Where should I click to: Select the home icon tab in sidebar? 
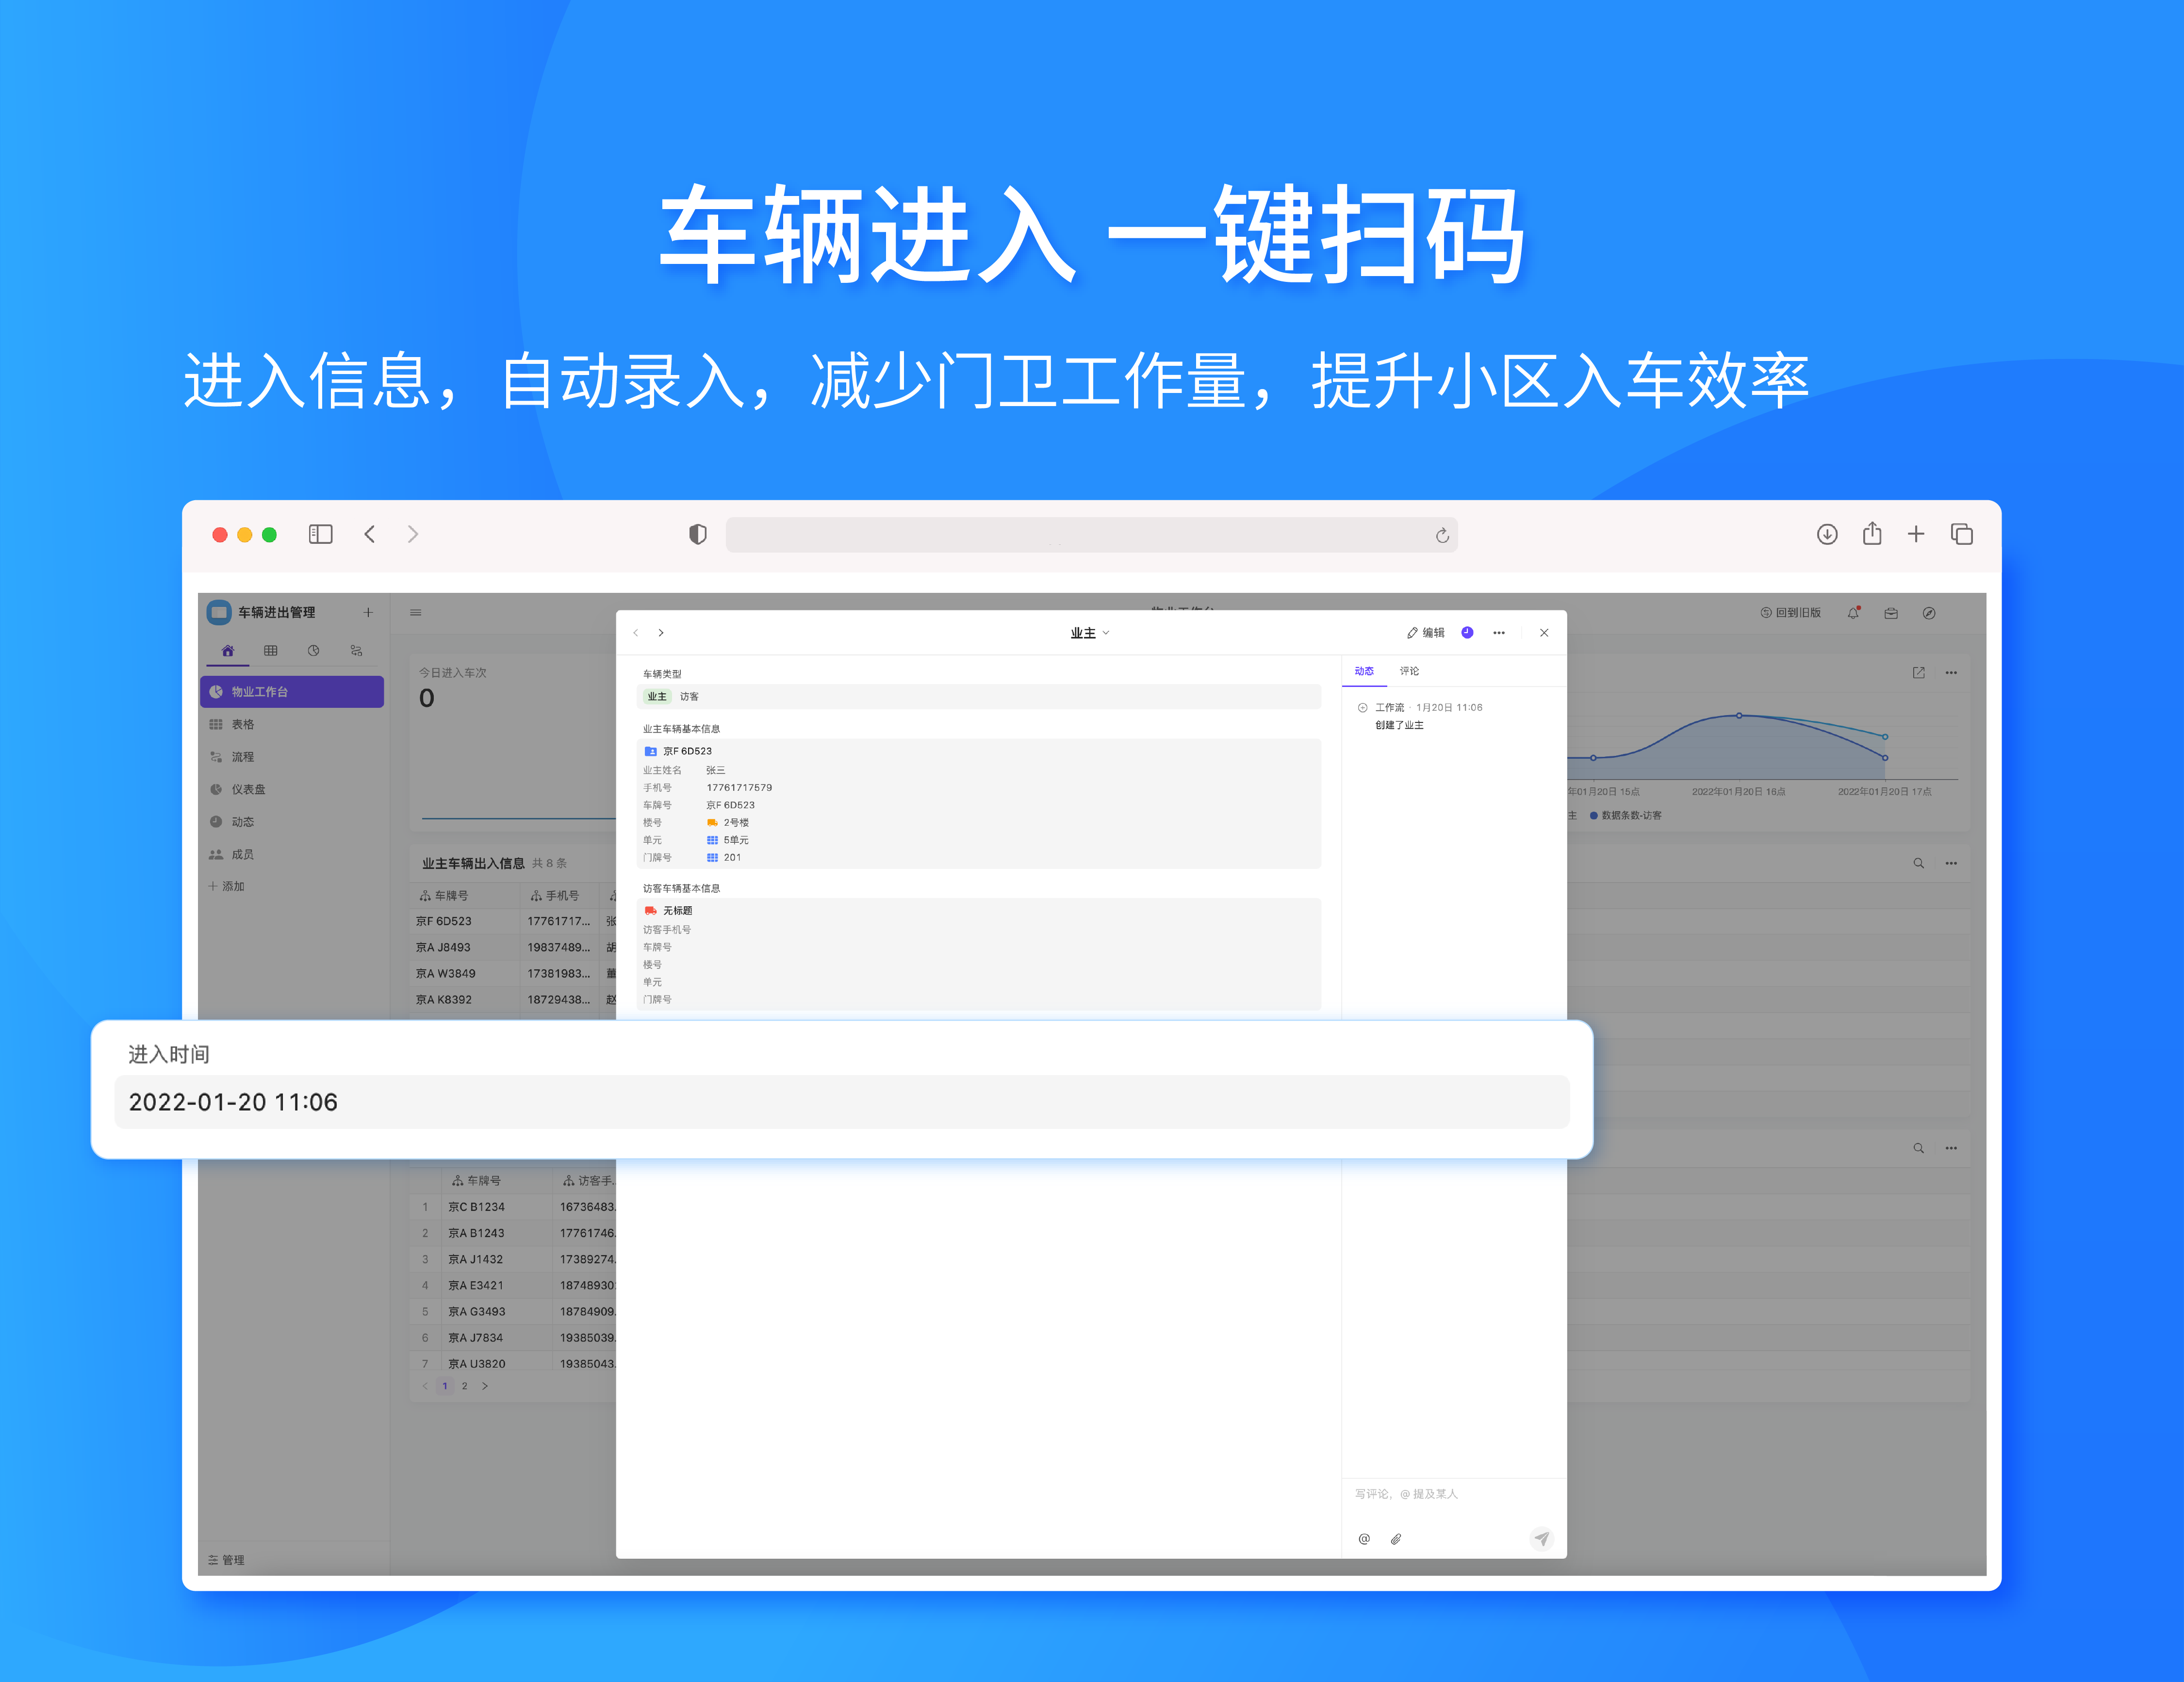point(228,650)
